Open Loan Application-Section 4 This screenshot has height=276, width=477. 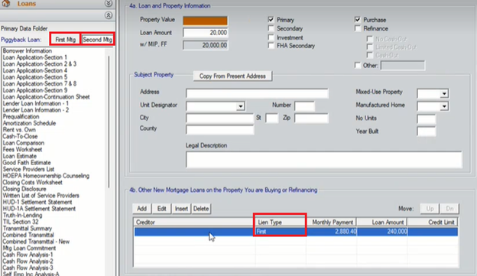point(35,70)
